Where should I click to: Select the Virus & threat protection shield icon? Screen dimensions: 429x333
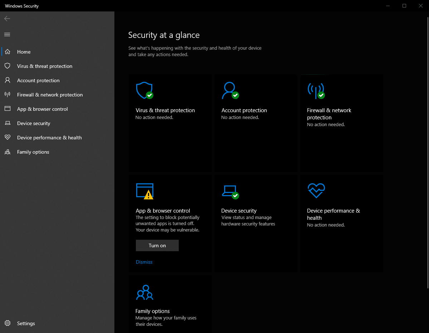[8, 66]
